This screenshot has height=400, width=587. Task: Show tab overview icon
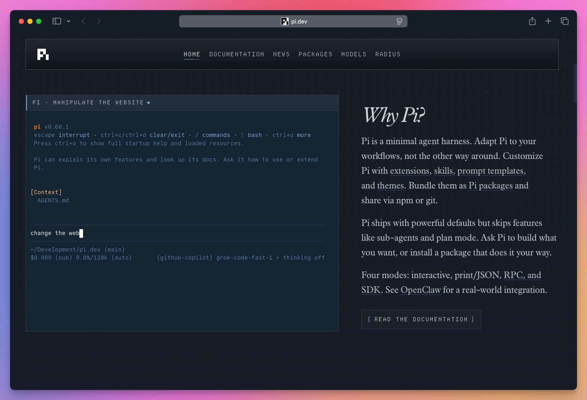(x=565, y=21)
